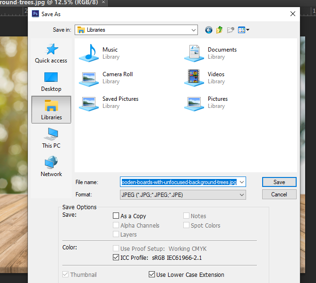Image resolution: width=316 pixels, height=283 pixels.
Task: Click the Use Proof Setup checkbox
Action: (116, 248)
